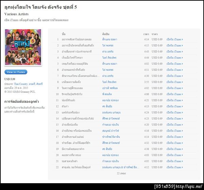Visit the artist link on track 14

[111, 119]
